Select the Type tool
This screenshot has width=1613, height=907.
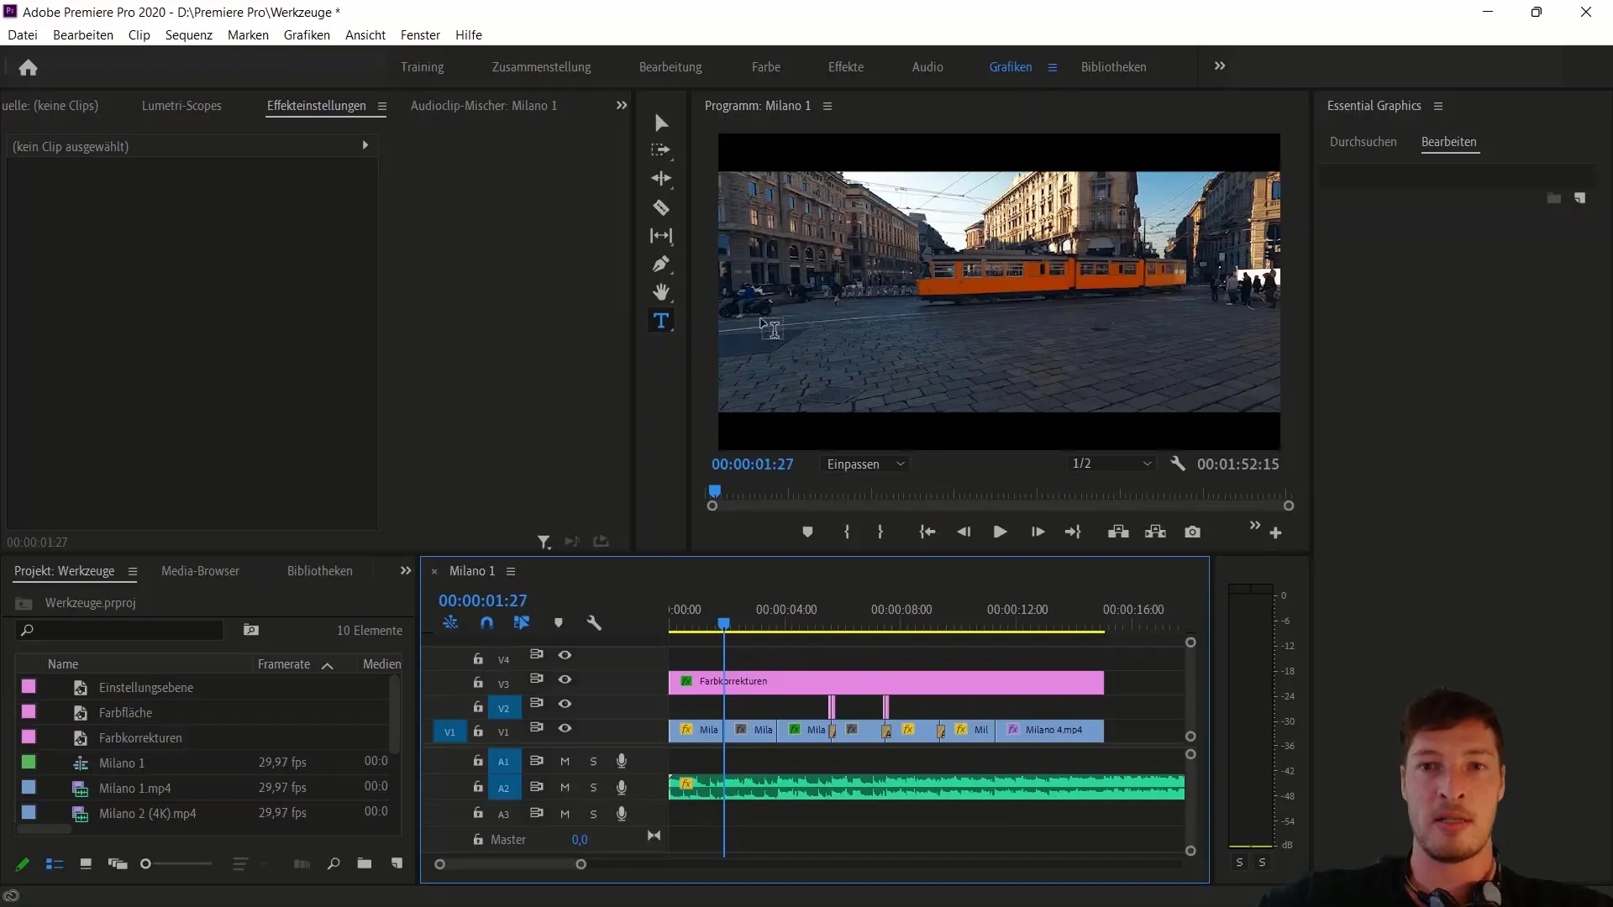click(x=661, y=321)
